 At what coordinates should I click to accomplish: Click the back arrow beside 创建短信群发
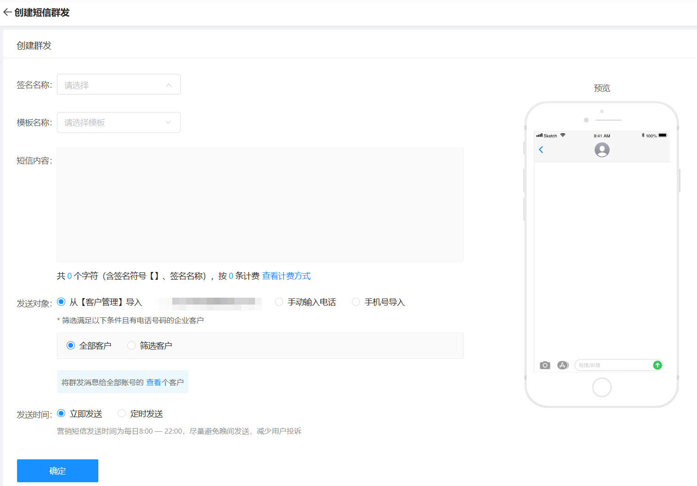tap(7, 12)
